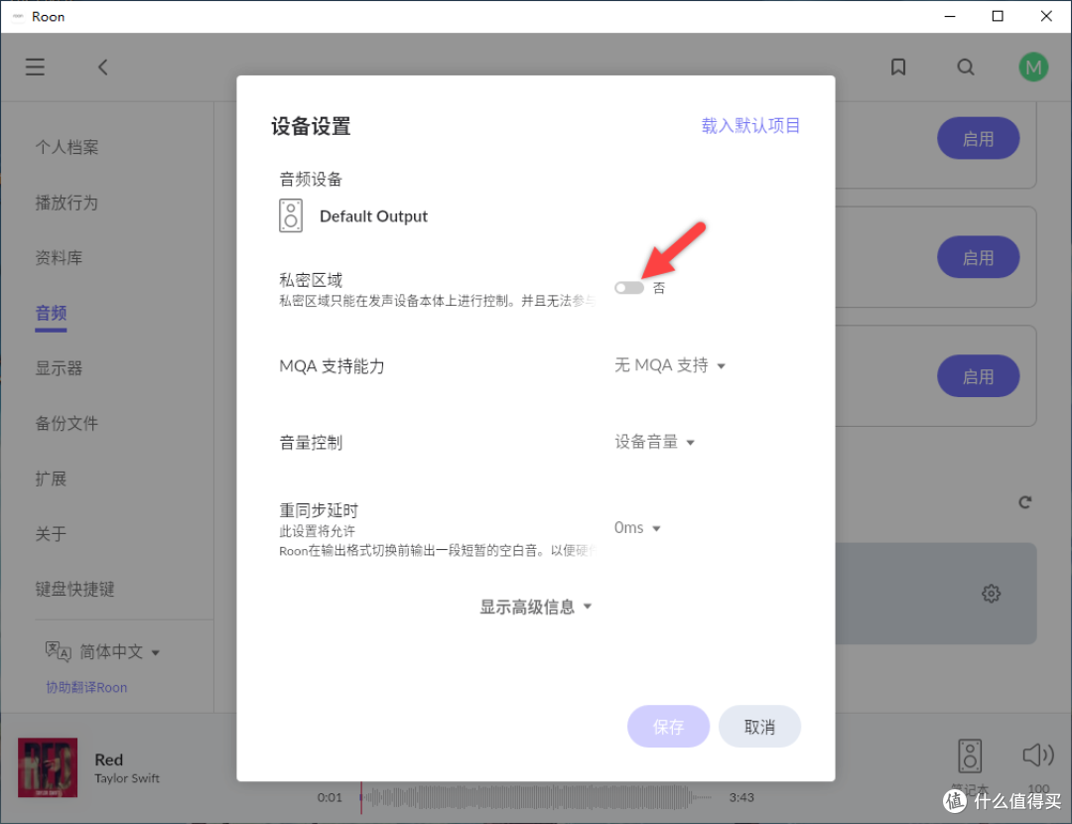This screenshot has height=824, width=1072.
Task: Click the back arrow in the top bar
Action: tap(102, 67)
